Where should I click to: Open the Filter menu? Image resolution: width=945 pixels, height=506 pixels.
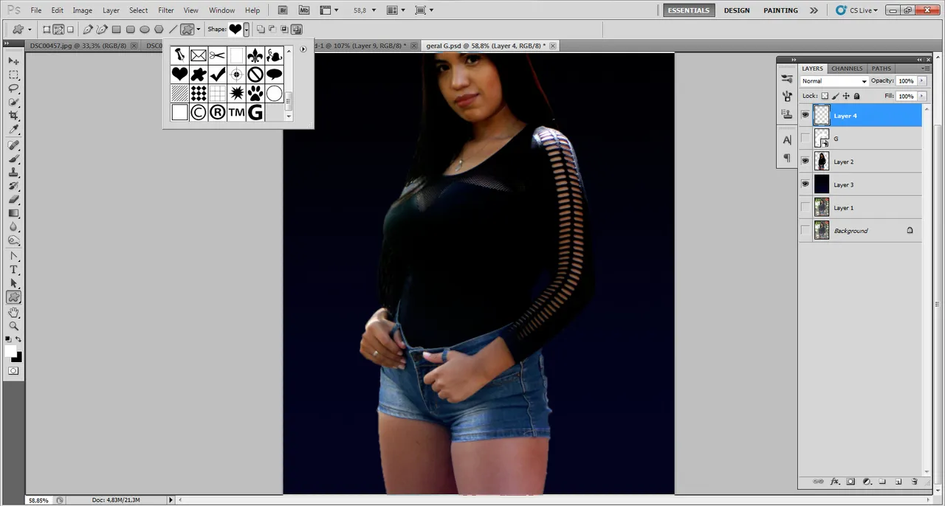166,10
